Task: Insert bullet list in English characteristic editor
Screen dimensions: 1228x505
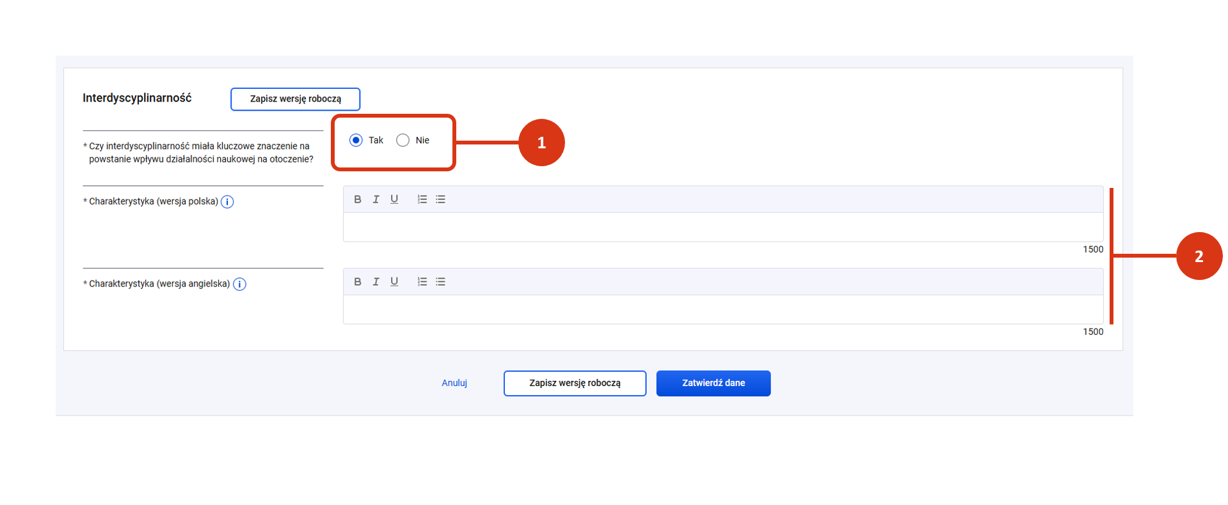Action: (x=441, y=282)
